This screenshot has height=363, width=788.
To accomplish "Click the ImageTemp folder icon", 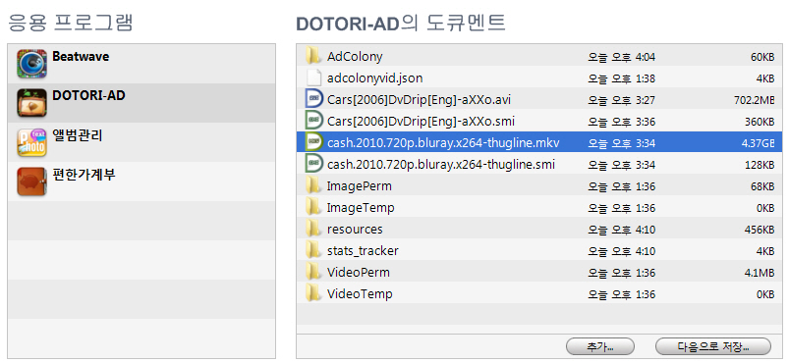I will 313,207.
